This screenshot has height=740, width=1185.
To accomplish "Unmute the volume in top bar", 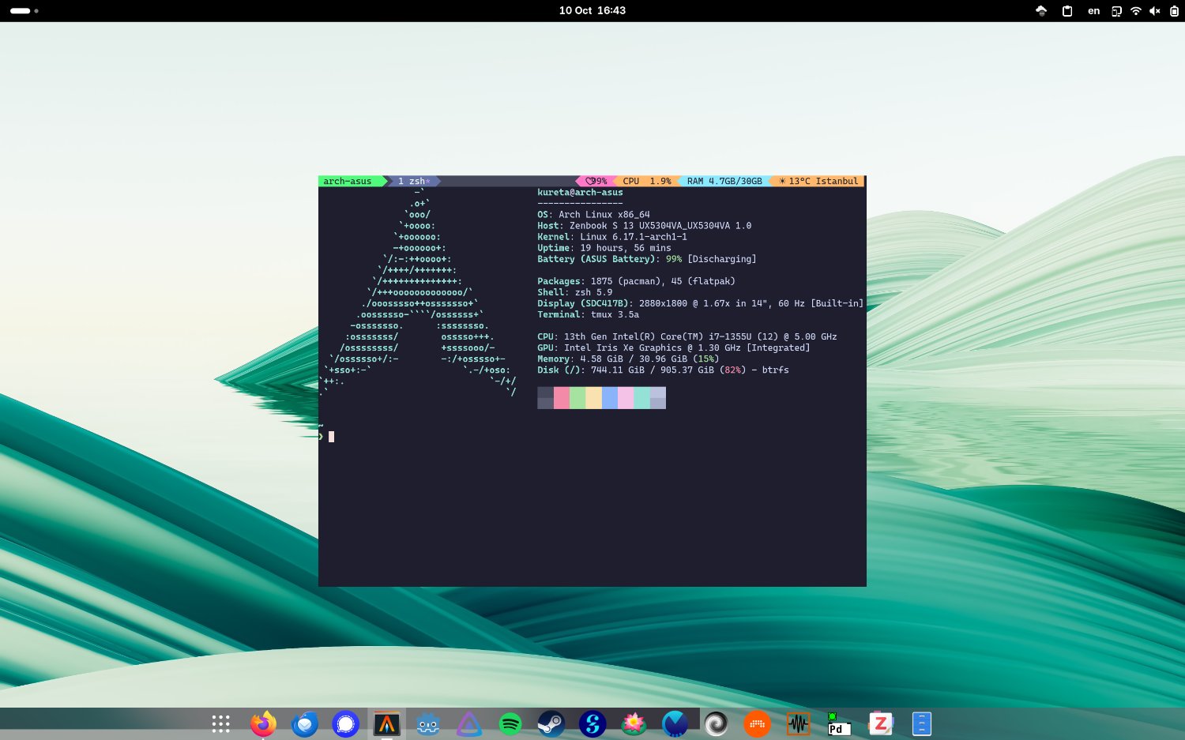I will [1154, 11].
